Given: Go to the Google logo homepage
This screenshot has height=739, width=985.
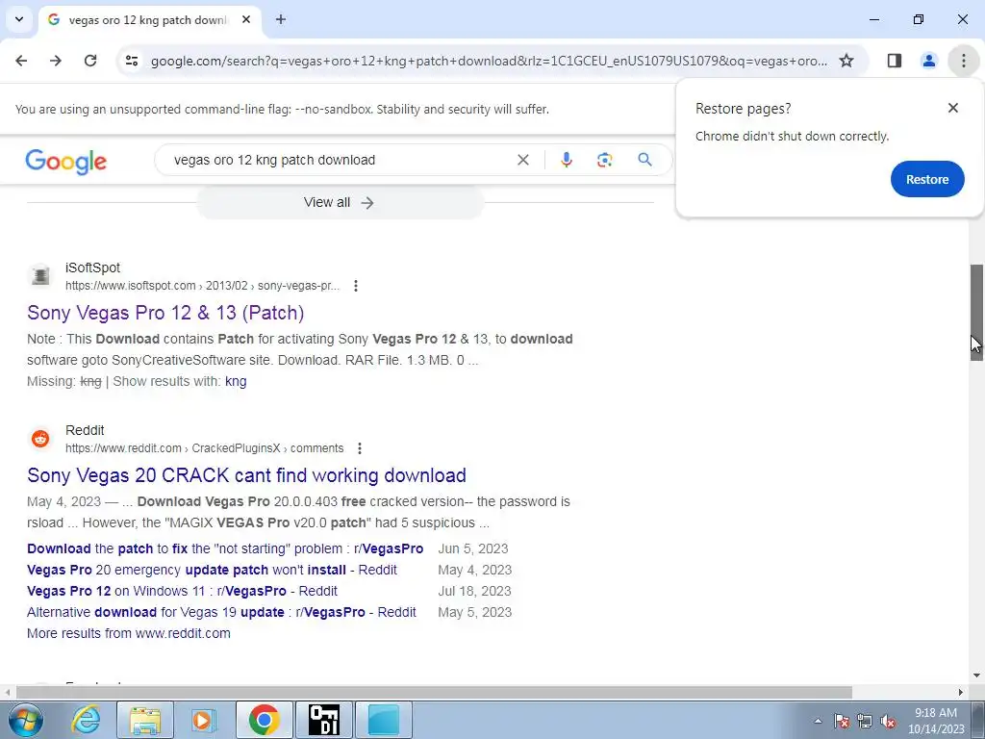Looking at the screenshot, I should click(66, 161).
